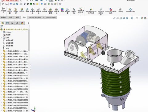Click feature tree vertical scrollbar

(29, 40)
